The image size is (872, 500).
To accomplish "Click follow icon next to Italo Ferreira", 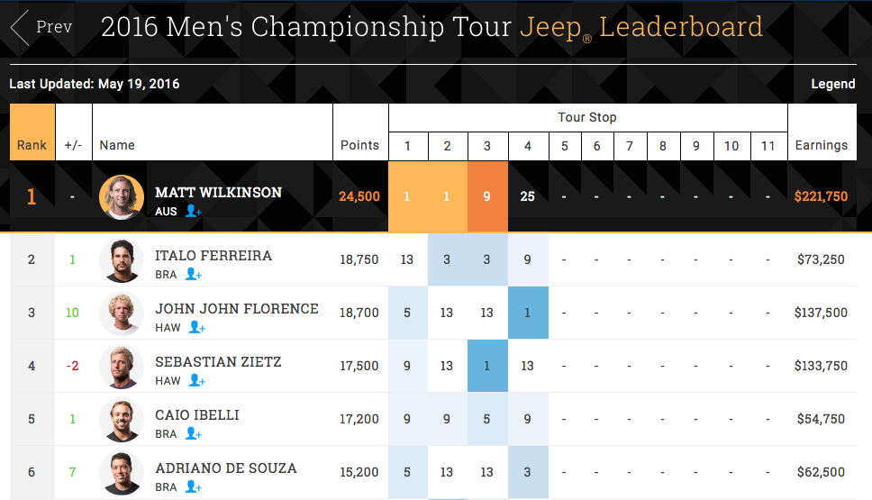I will tap(193, 274).
